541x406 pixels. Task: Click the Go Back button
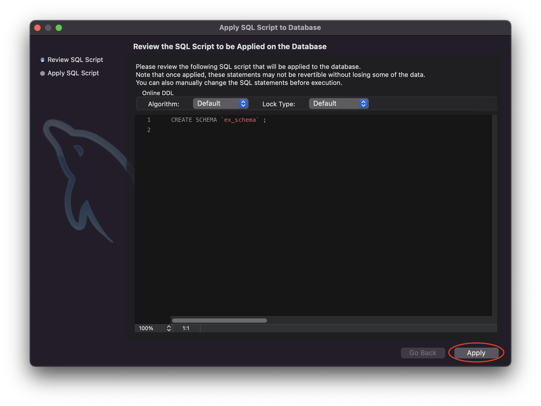tap(423, 353)
